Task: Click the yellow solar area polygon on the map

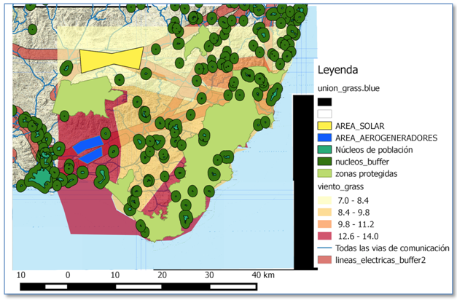Action: tap(111, 60)
